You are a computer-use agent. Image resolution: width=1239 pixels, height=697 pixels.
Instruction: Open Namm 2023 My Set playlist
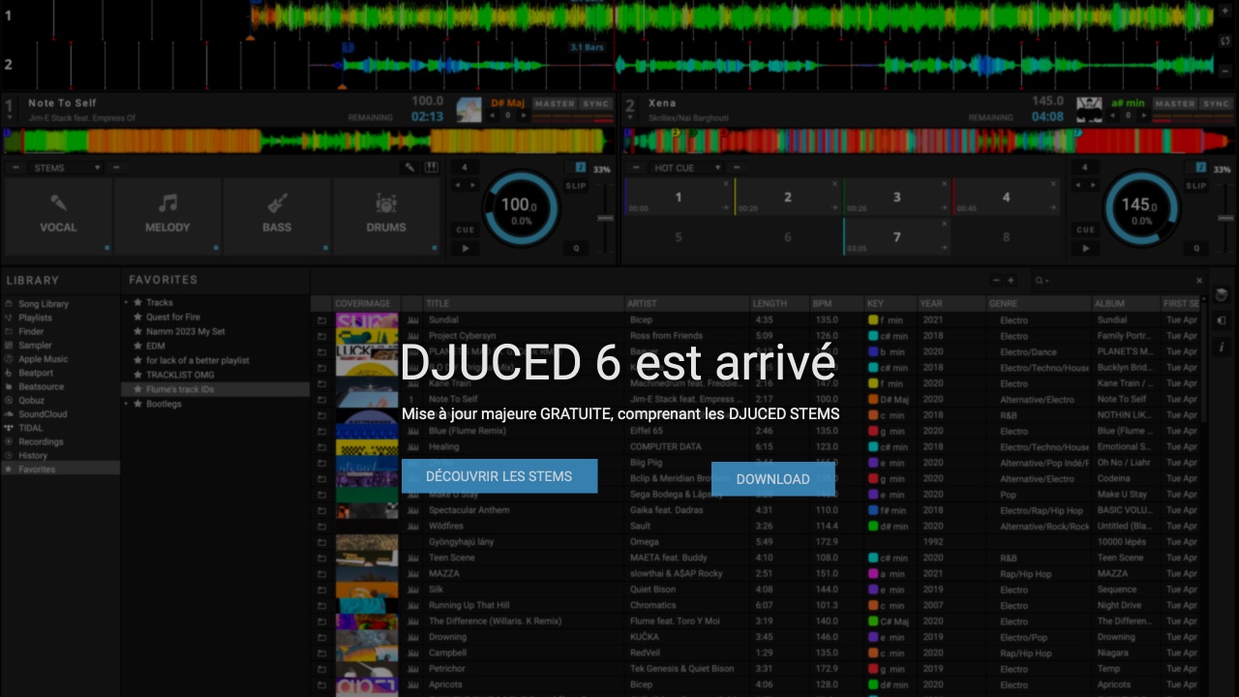[x=186, y=331]
